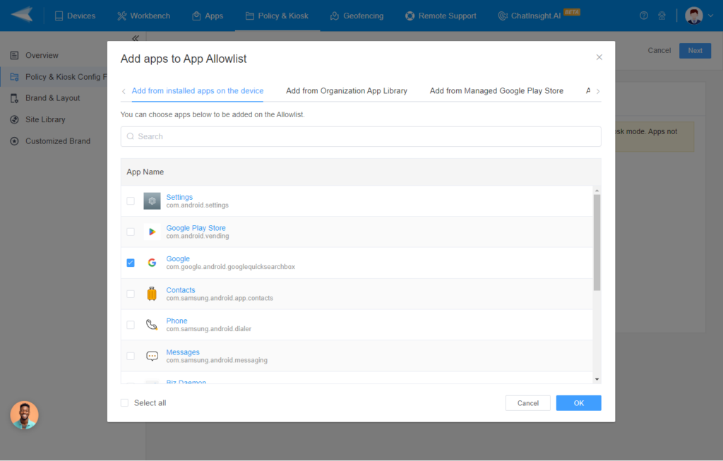Click the Messages app icon
Viewport: 723px width, 461px height.
coord(152,356)
